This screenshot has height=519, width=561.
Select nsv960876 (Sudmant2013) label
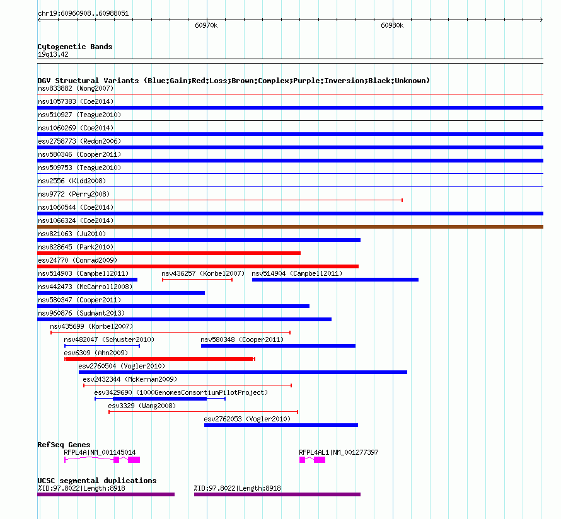(81, 313)
